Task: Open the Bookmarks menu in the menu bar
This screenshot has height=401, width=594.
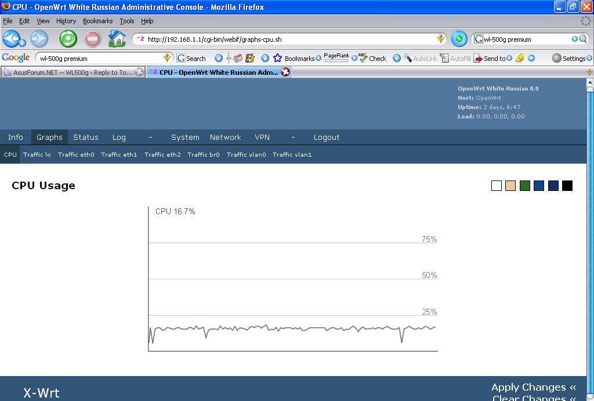Action: click(x=97, y=21)
